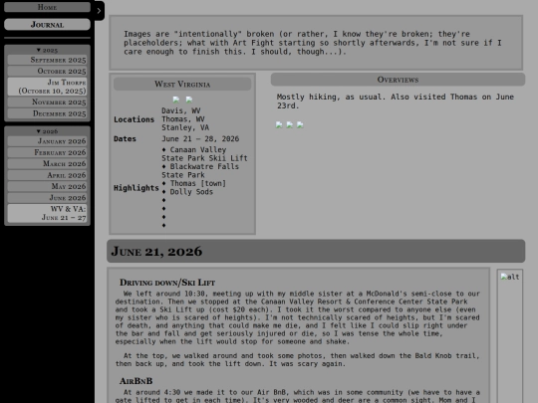The width and height of the screenshot is (538, 403).
Task: Click the Locations row label
Action: click(x=134, y=119)
